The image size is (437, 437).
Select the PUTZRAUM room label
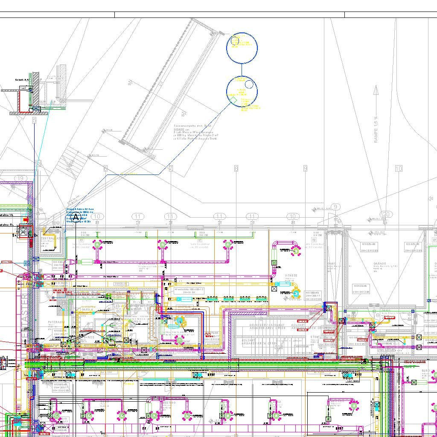[56, 321]
